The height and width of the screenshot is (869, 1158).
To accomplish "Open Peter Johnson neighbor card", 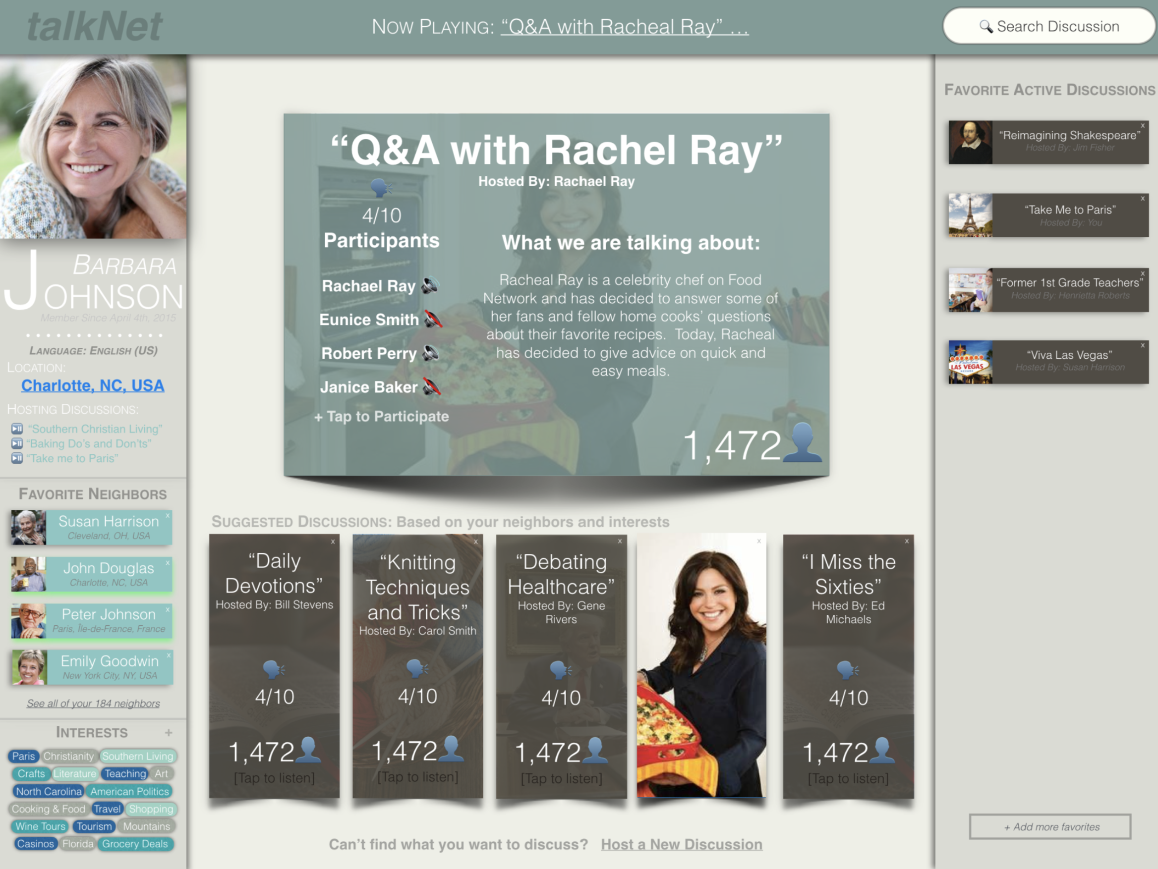I will pyautogui.click(x=92, y=620).
